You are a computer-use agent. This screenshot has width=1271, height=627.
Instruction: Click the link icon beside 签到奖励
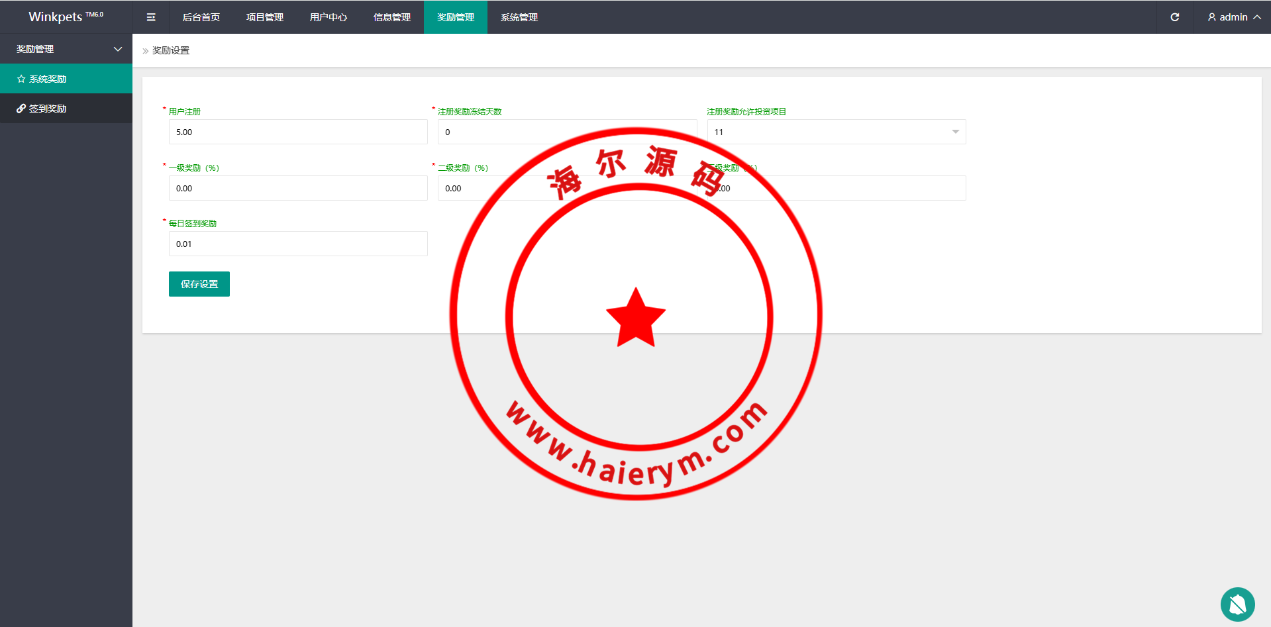click(x=21, y=109)
